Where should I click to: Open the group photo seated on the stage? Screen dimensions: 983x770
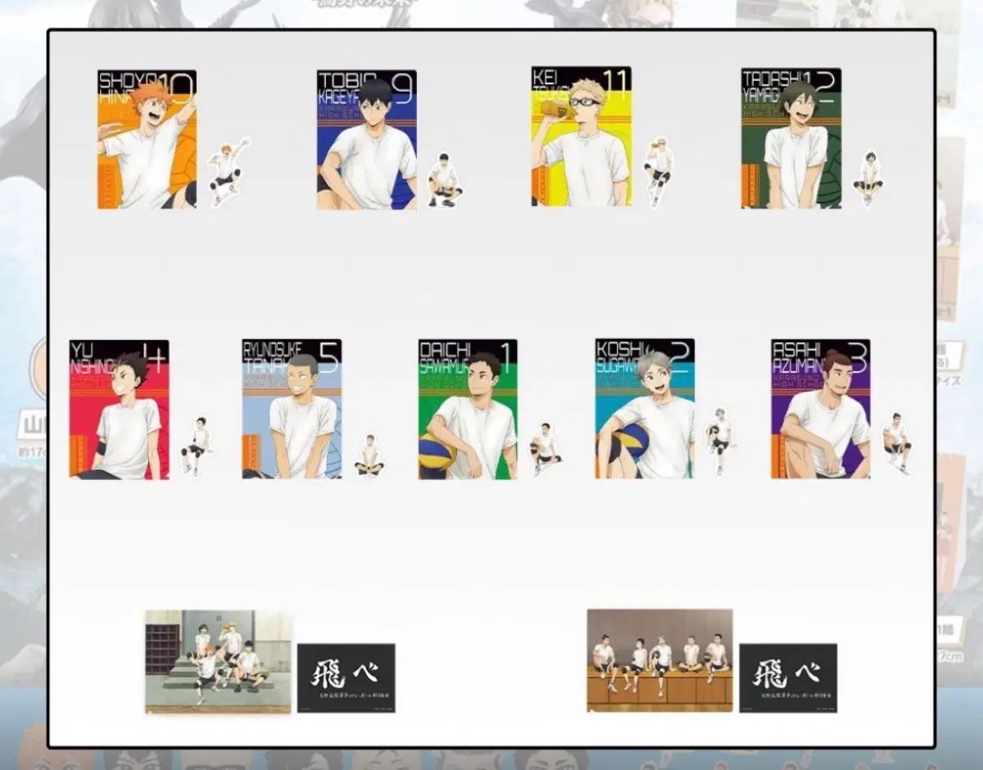(659, 660)
